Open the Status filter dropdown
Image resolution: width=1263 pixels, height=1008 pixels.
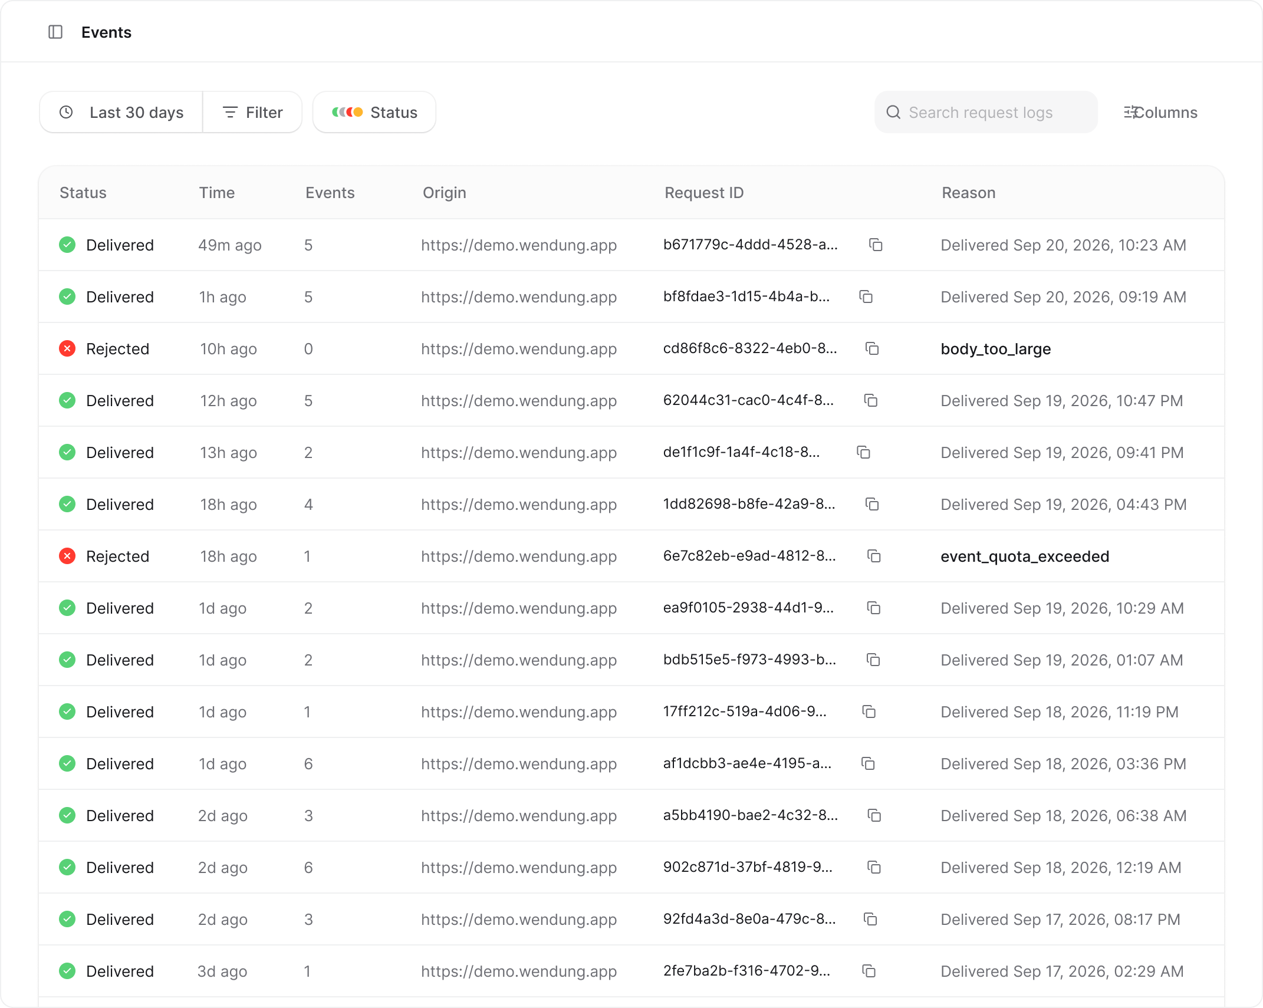(374, 112)
